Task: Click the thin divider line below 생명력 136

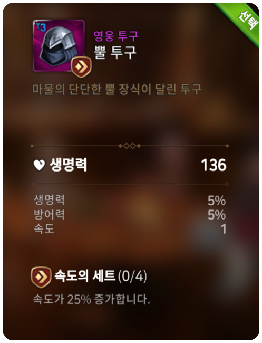Action: click(130, 184)
